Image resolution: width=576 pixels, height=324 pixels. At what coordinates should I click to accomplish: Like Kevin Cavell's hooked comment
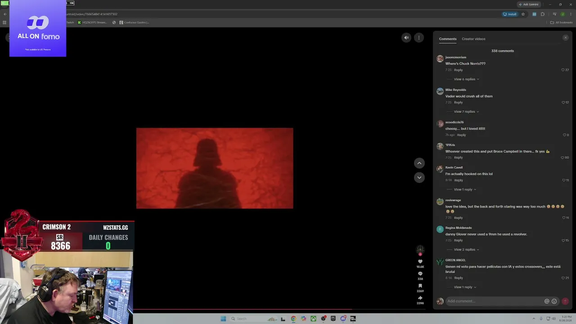pyautogui.click(x=564, y=180)
